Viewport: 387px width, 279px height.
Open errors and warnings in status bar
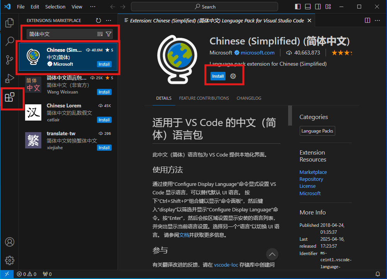27,274
